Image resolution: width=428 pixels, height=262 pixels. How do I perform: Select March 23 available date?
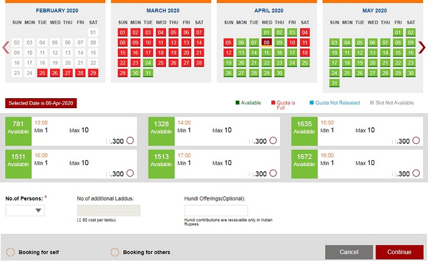(135, 63)
